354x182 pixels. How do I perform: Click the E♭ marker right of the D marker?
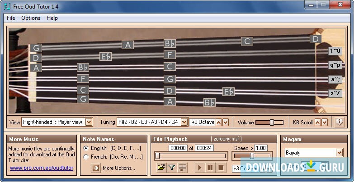[x=228, y=92]
